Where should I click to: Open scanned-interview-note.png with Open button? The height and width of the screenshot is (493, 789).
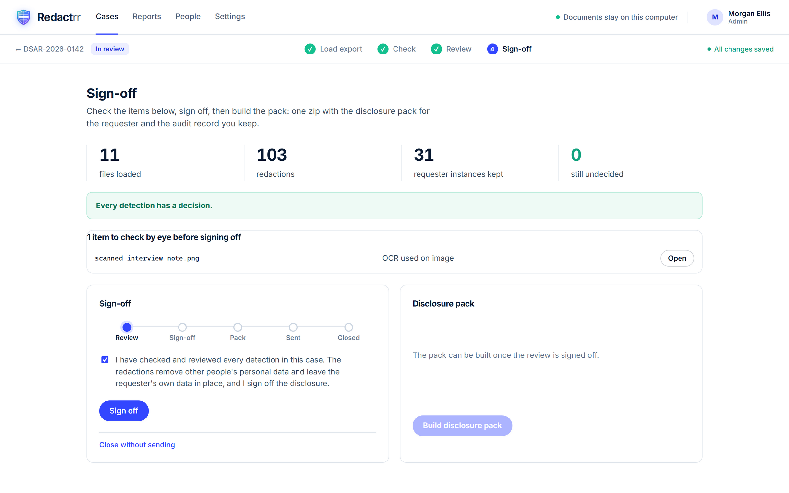point(677,258)
